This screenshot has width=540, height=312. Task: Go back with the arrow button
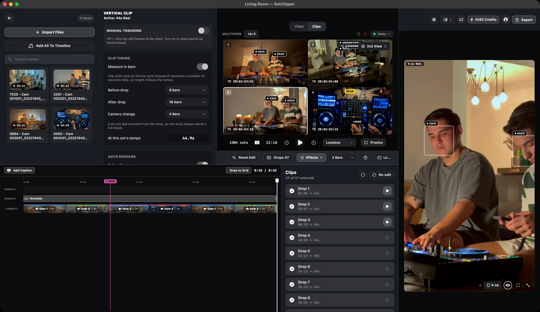[x=10, y=18]
